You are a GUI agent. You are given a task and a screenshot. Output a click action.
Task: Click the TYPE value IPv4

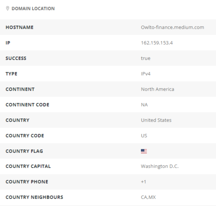pos(145,74)
